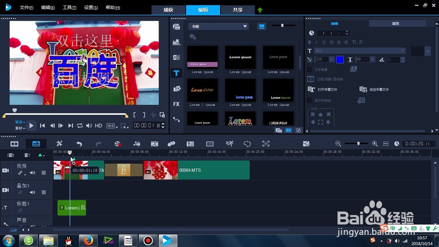The width and height of the screenshot is (439, 247).
Task: Mute the 叠加1 overlay track
Action: click(x=33, y=193)
